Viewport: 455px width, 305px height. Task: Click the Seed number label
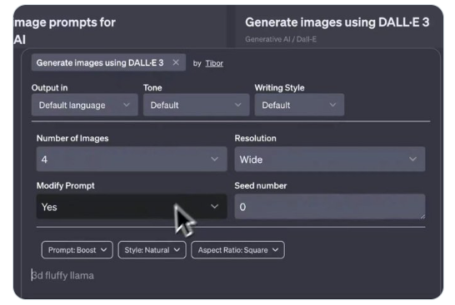261,186
